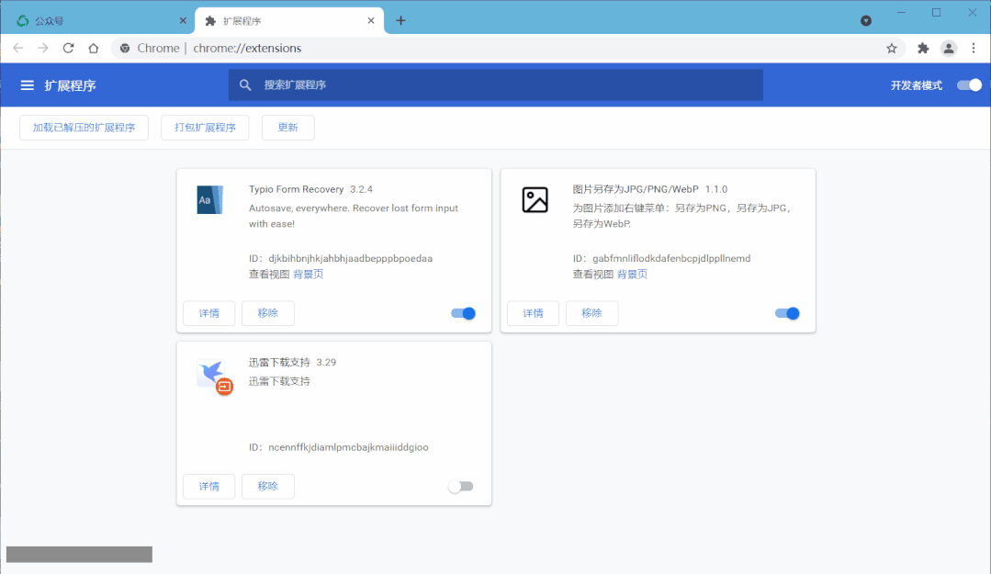
Task: Click the ID ncennffkjdiamlpmcbajkmaiiiddgioo text
Action: [x=339, y=447]
